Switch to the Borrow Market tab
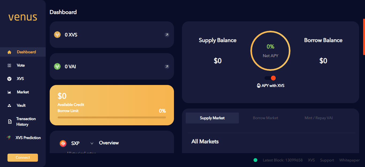Viewport: 365px width, 167px height. pyautogui.click(x=265, y=118)
